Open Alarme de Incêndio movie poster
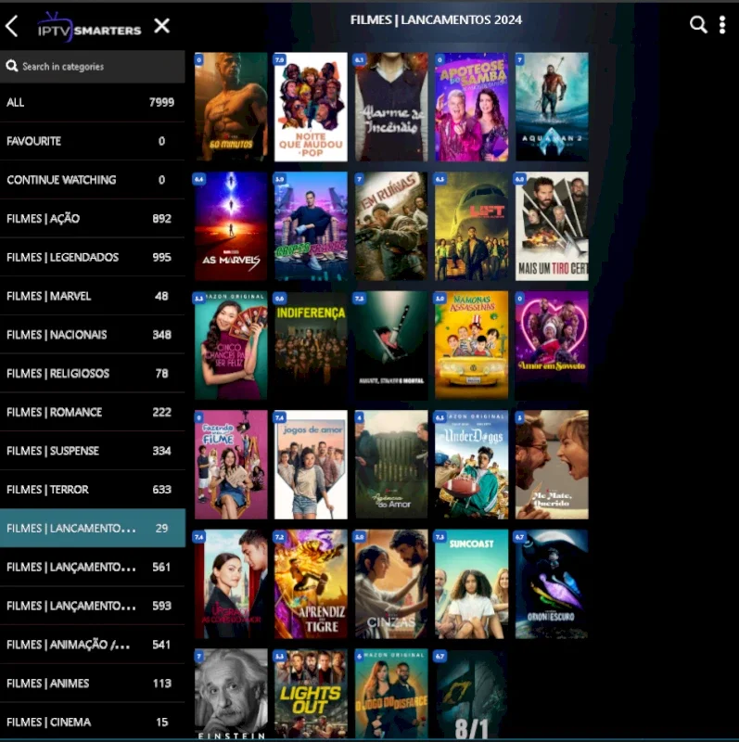The image size is (739, 742). click(391, 107)
